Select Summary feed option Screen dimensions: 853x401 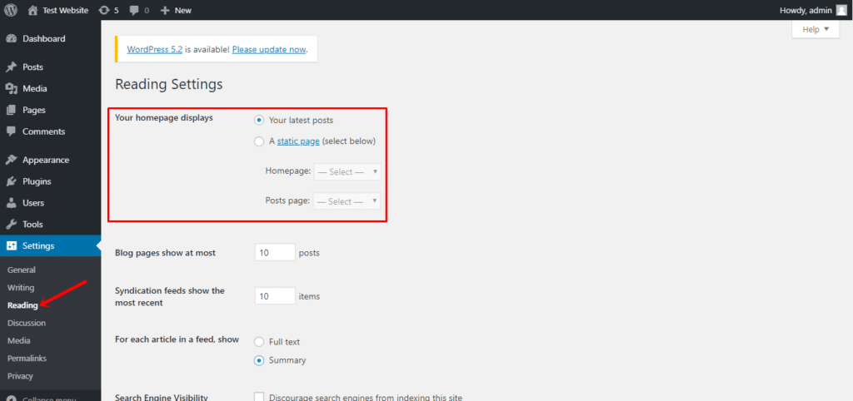259,359
